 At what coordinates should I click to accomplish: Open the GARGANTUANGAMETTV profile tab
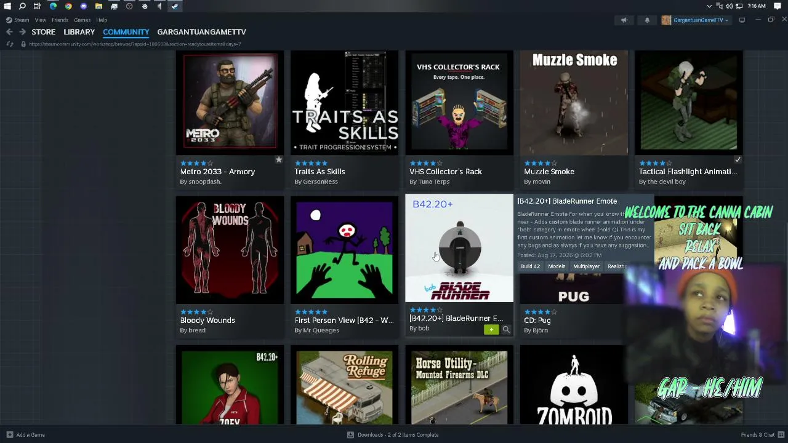click(201, 32)
